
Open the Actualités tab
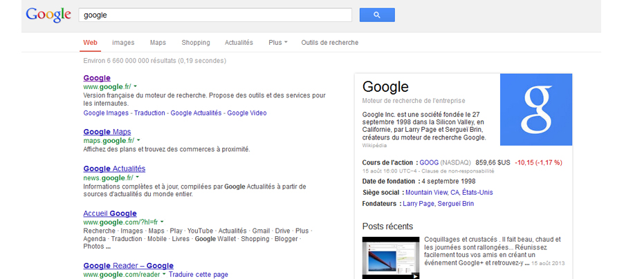(x=239, y=42)
